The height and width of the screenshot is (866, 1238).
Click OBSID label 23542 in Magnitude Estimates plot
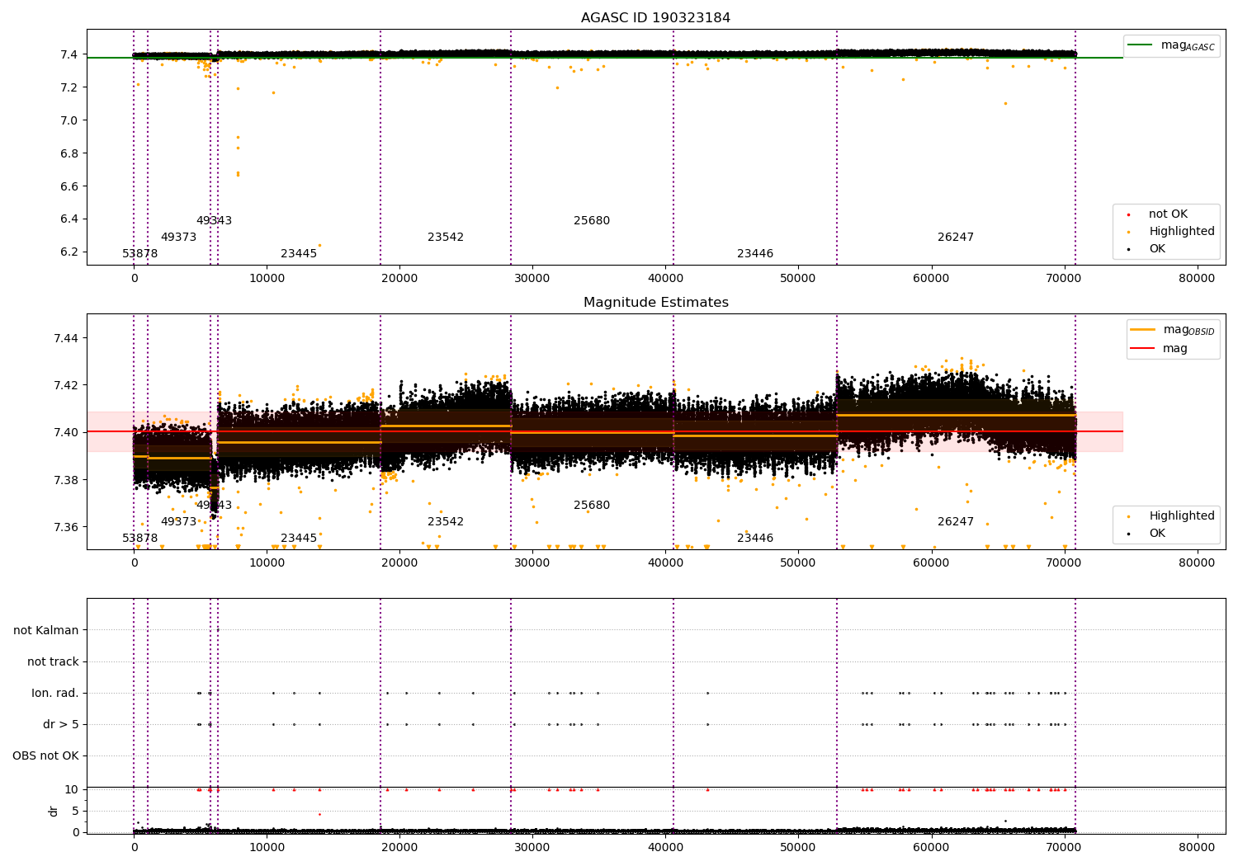click(446, 522)
